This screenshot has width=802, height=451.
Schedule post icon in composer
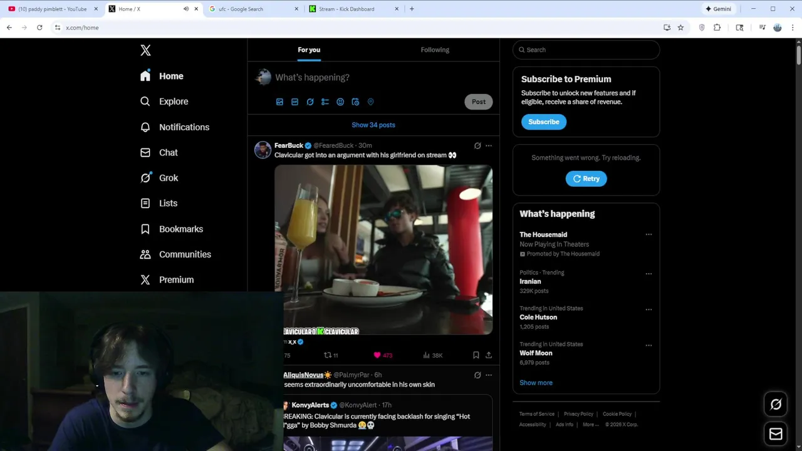pyautogui.click(x=355, y=101)
